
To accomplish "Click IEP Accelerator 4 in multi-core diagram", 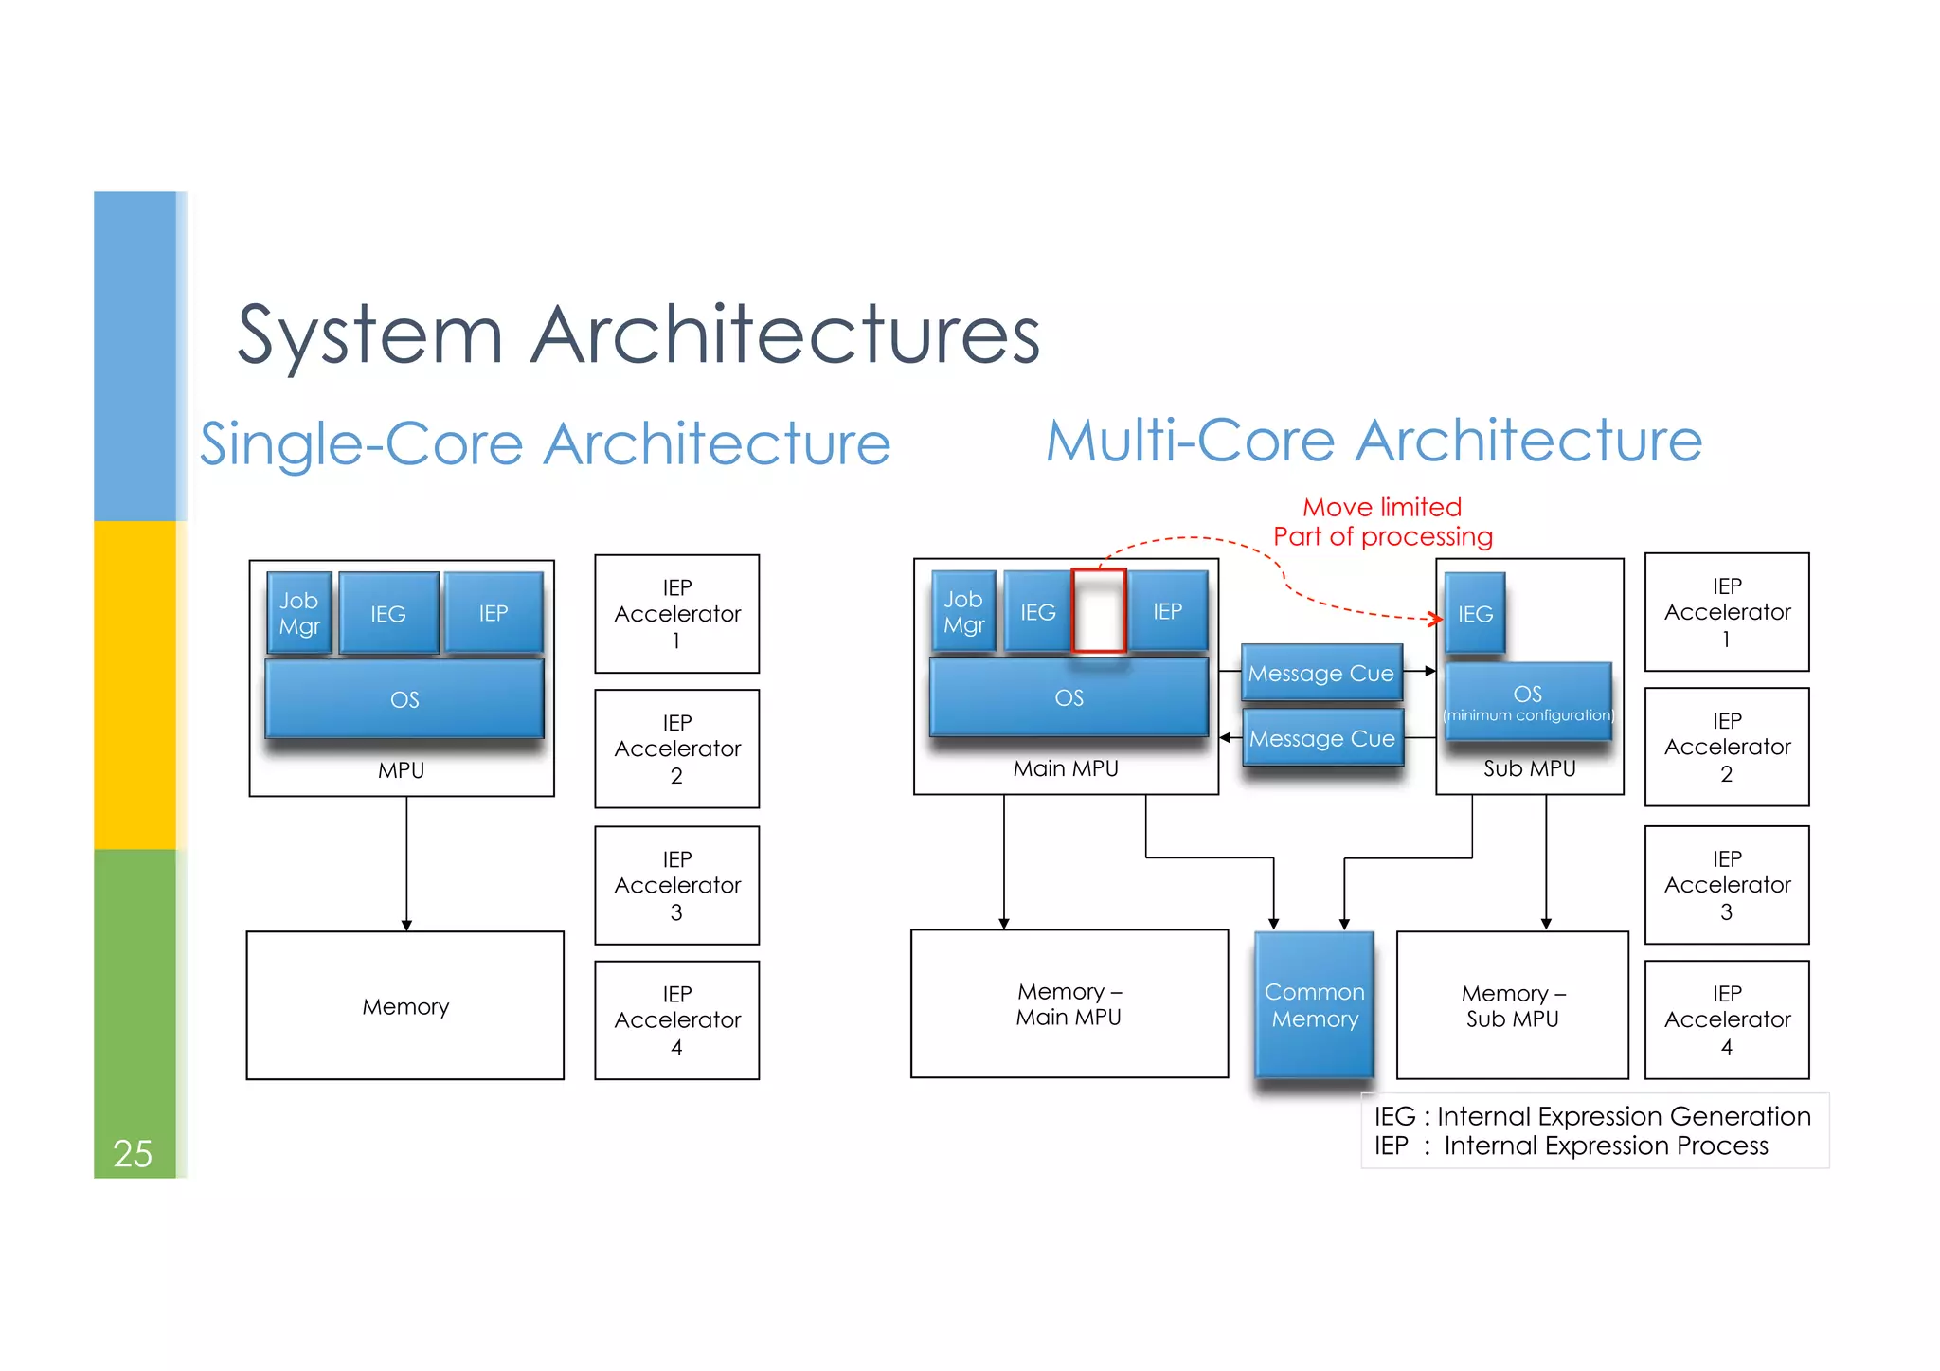I will coord(1726,1019).
